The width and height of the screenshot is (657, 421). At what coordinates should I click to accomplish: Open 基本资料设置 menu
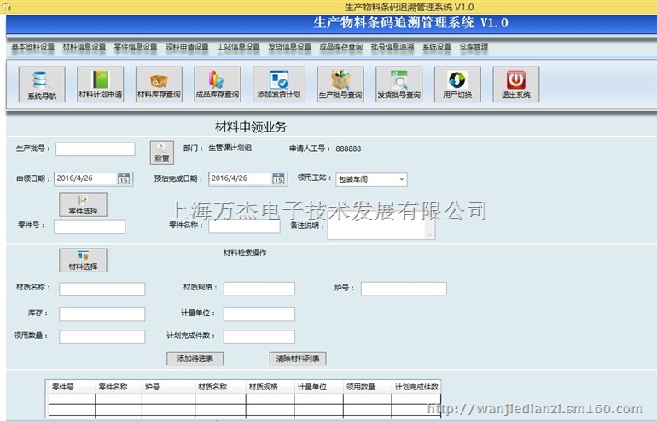point(32,47)
